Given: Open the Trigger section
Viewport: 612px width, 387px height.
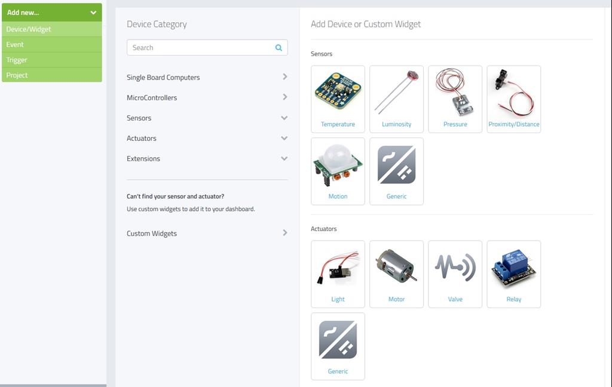Looking at the screenshot, I should point(52,60).
